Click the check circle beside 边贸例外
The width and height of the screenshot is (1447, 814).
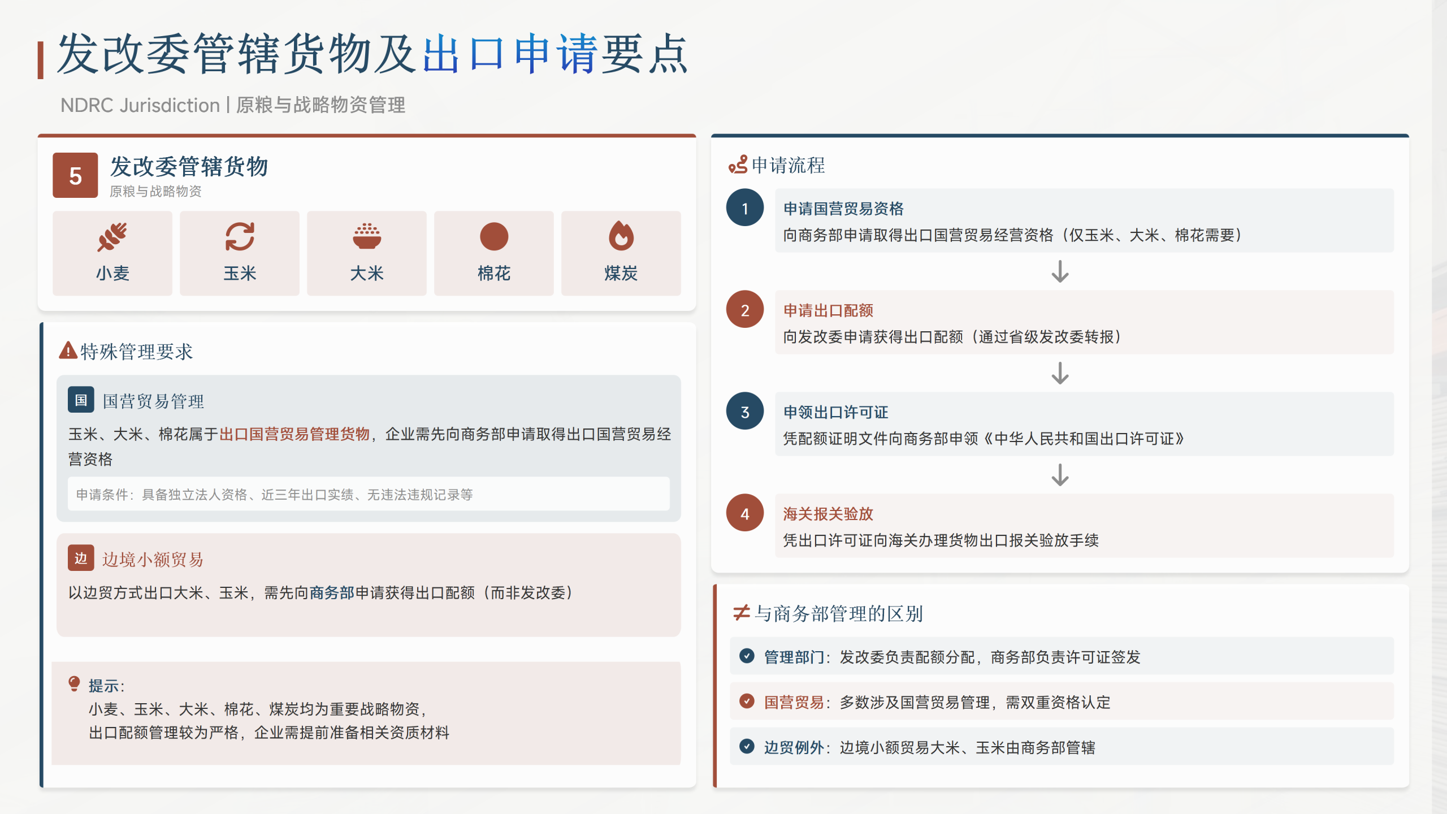pyautogui.click(x=747, y=746)
